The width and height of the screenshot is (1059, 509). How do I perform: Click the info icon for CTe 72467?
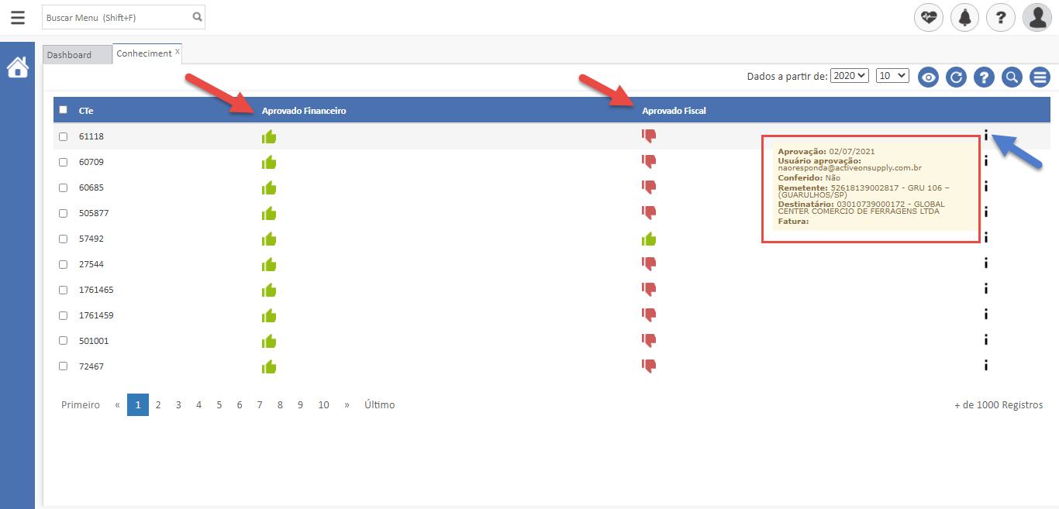[985, 366]
